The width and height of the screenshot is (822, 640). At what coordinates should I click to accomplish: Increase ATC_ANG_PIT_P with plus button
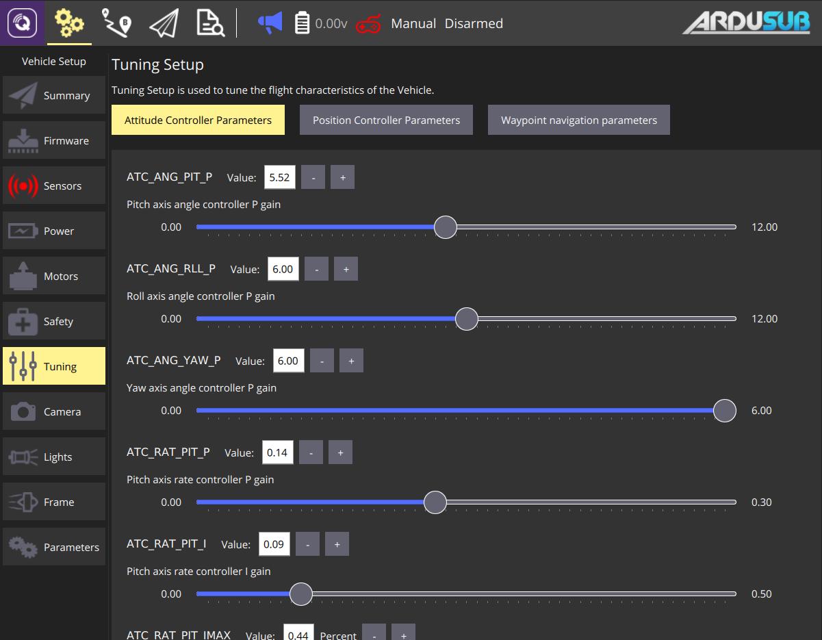(342, 177)
